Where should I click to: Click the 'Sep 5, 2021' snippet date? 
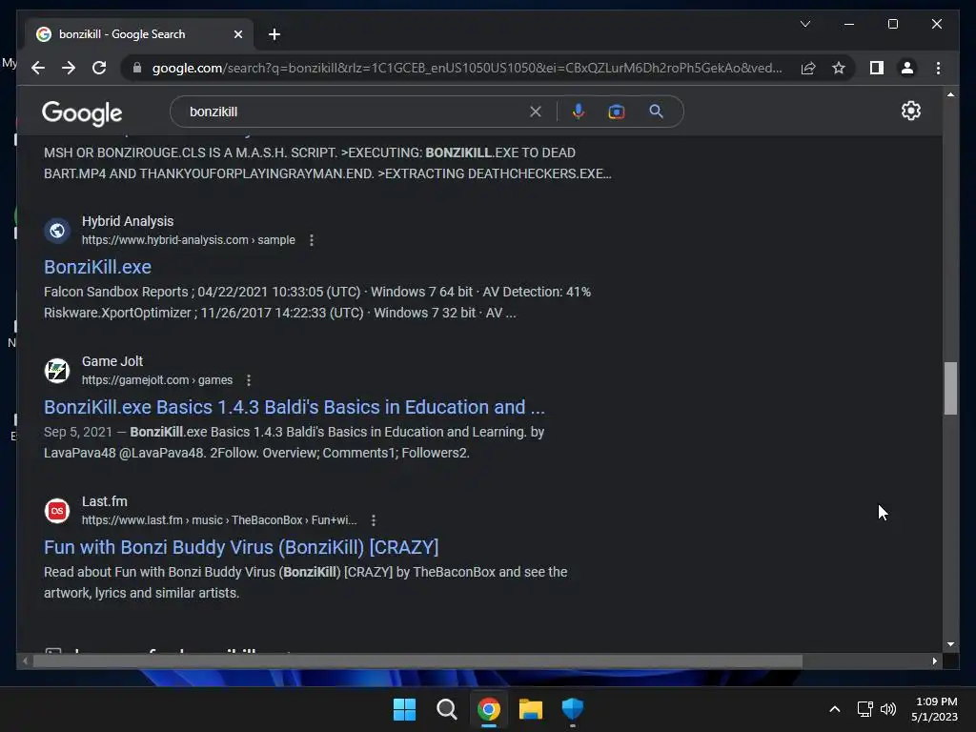[x=78, y=432]
